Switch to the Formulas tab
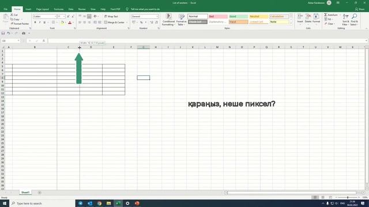 pyautogui.click(x=59, y=9)
